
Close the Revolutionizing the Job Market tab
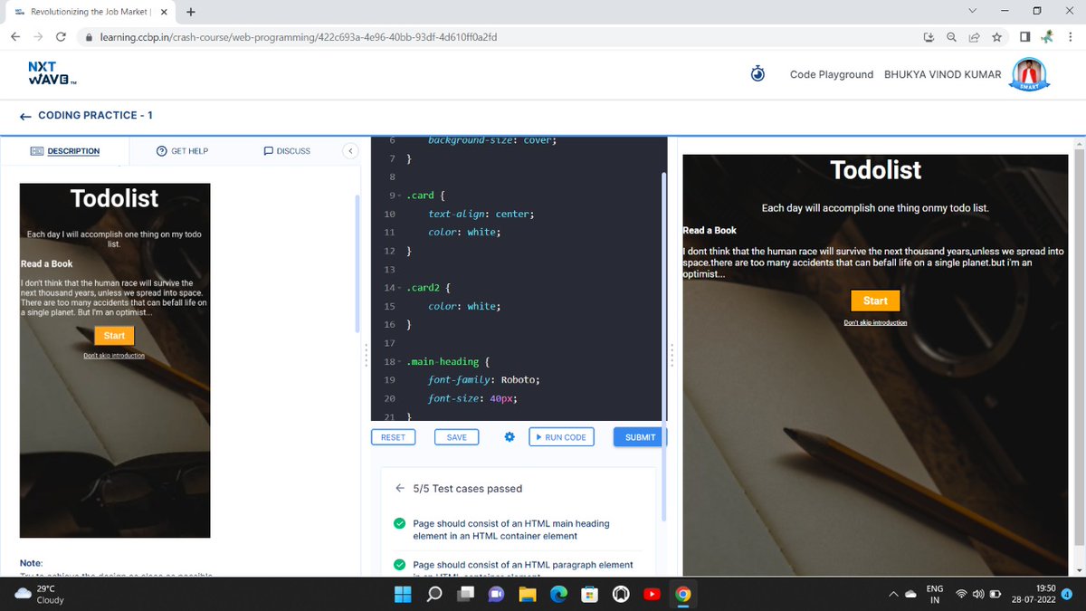point(164,12)
